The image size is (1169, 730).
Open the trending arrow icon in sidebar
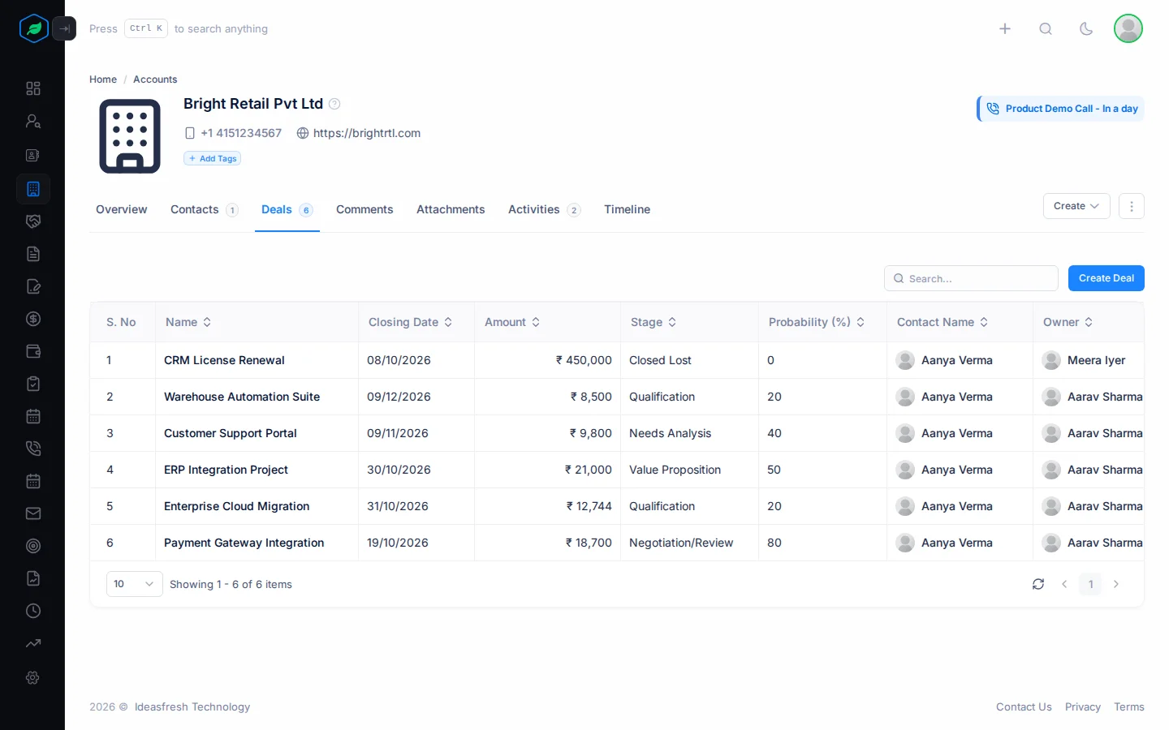coord(33,643)
